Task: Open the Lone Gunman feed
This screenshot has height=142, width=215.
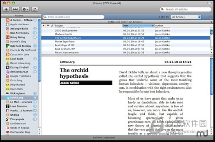Action: click(x=19, y=106)
